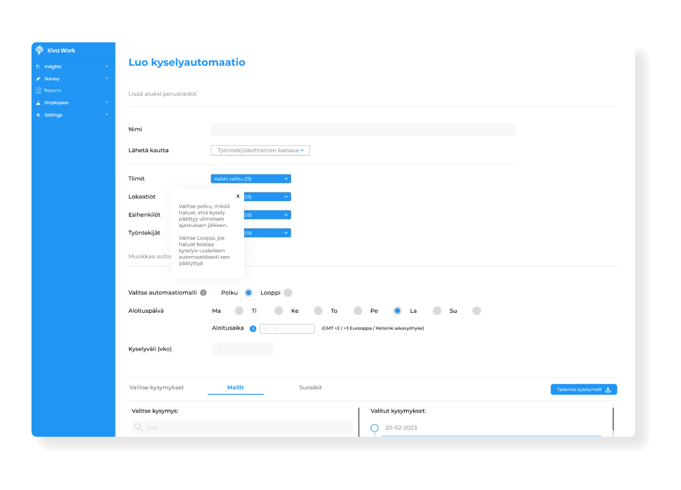Expand the Settings menu chevron
The width and height of the screenshot is (681, 490).
(x=107, y=114)
